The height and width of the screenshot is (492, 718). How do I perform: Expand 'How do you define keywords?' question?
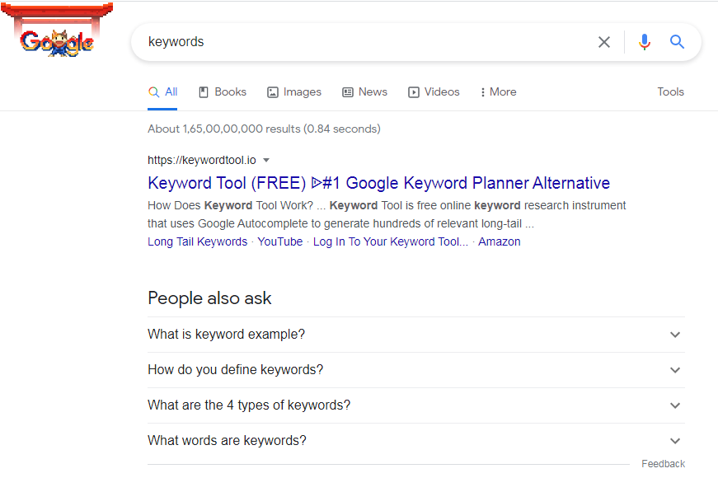coord(675,370)
